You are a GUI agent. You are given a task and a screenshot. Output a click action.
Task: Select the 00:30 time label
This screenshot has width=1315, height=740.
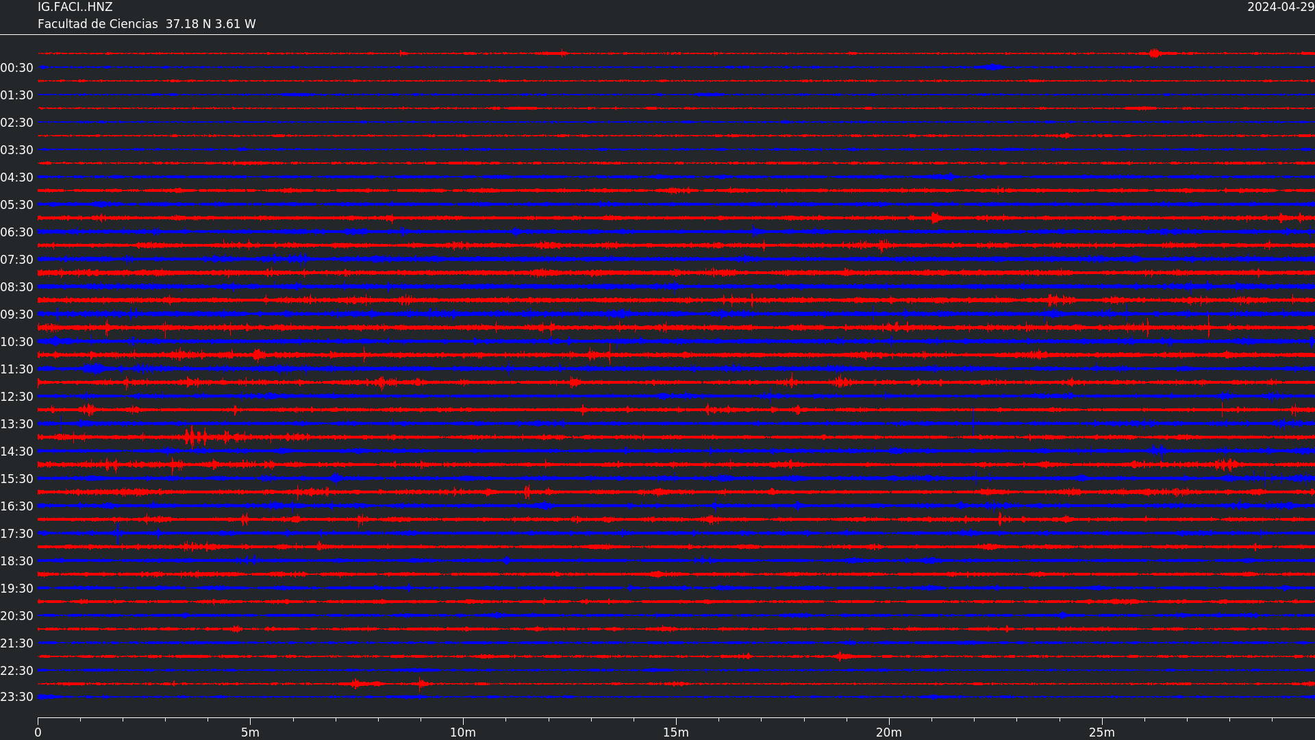tap(17, 68)
